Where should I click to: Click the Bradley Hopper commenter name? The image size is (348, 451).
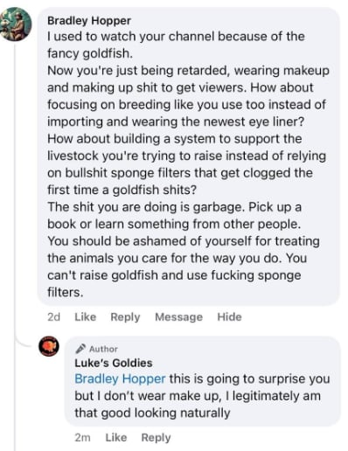pyautogui.click(x=89, y=21)
